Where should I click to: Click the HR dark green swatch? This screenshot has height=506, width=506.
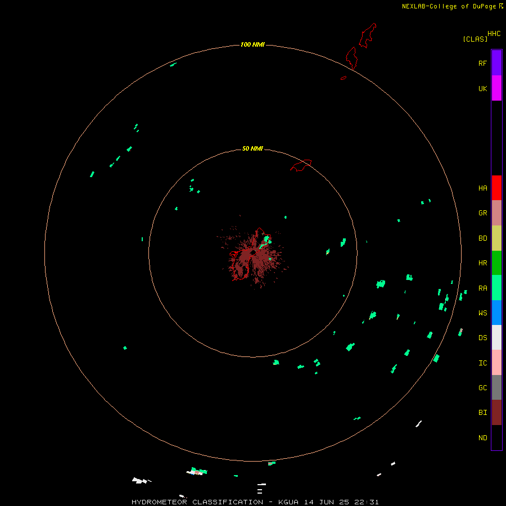(496, 263)
